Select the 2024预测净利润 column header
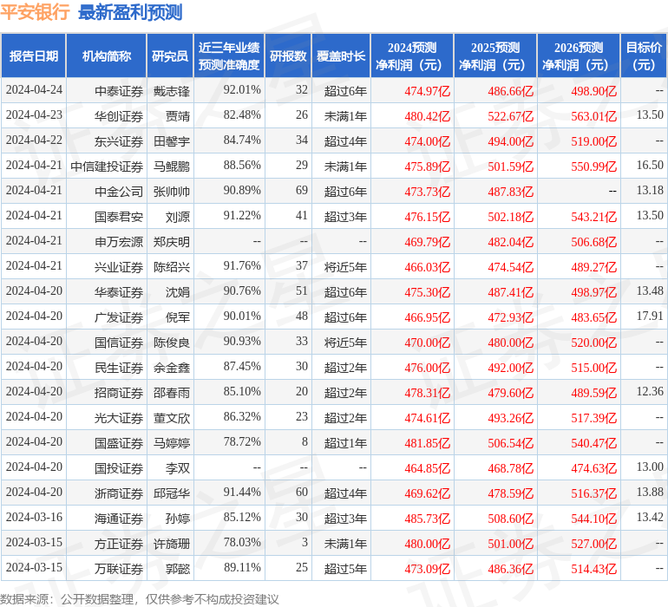This screenshot has width=668, height=607. (412, 55)
